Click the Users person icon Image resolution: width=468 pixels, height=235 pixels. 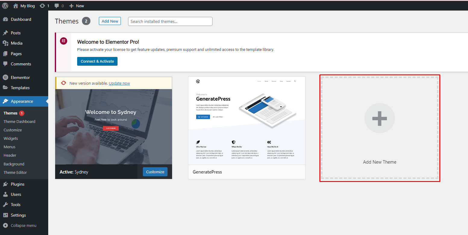pos(5,194)
